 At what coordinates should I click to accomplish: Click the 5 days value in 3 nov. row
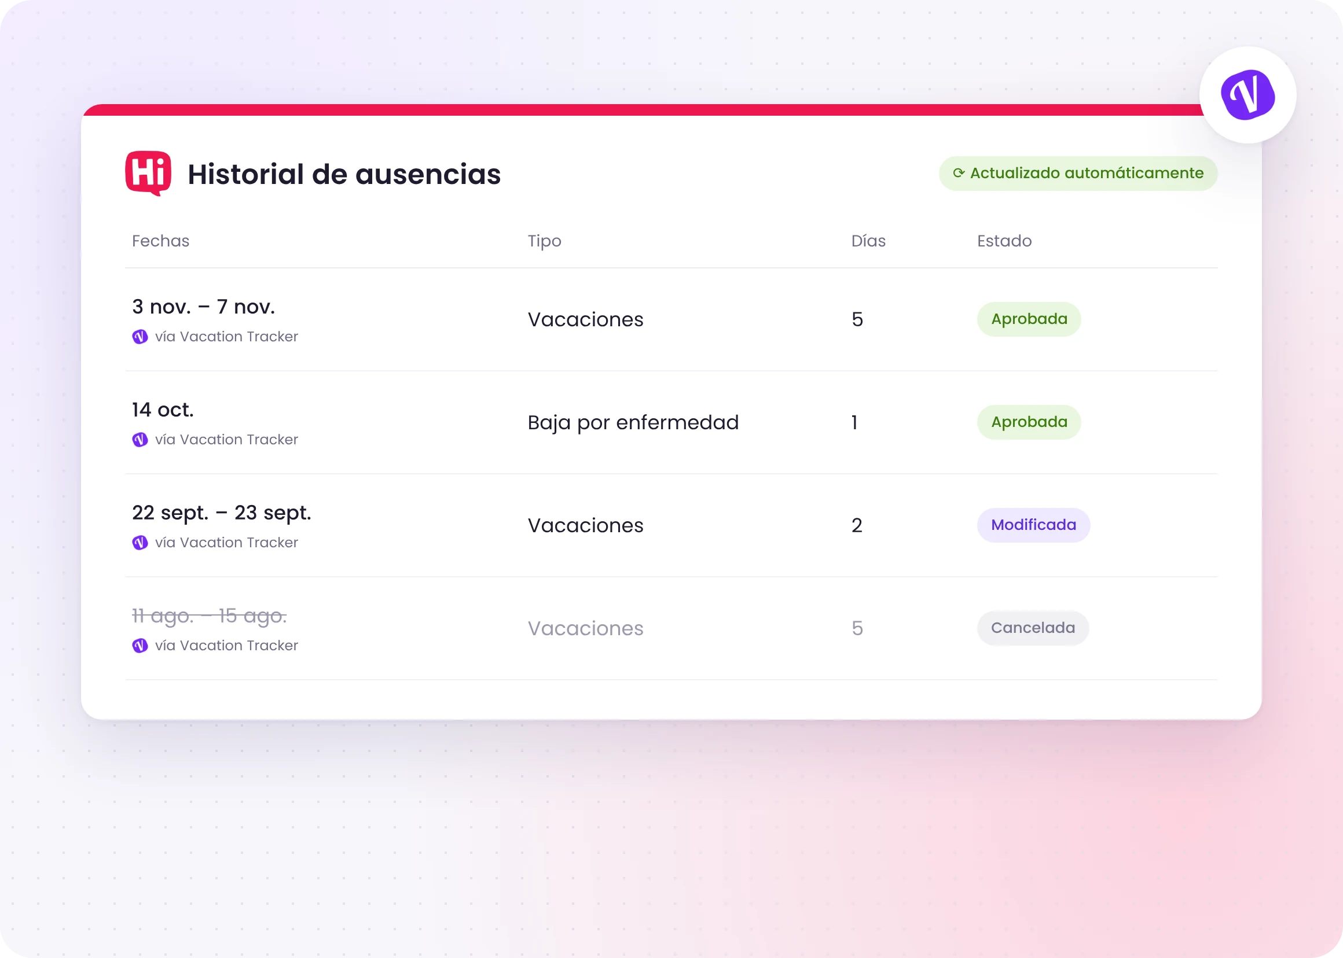(857, 320)
